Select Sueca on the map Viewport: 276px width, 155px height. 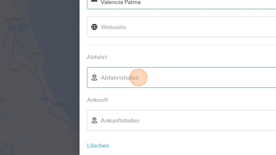[36, 54]
